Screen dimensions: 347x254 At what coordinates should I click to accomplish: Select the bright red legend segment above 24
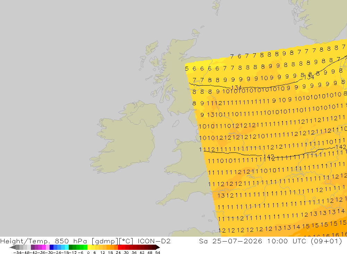coord(120,247)
